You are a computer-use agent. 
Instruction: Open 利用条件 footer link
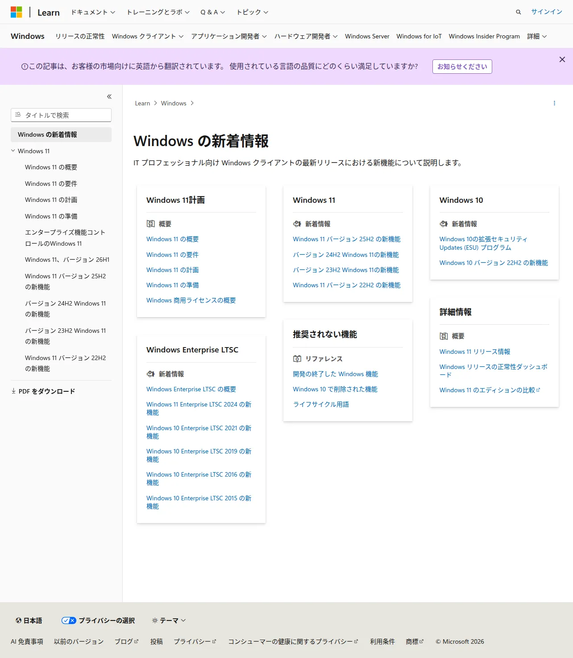click(x=382, y=641)
